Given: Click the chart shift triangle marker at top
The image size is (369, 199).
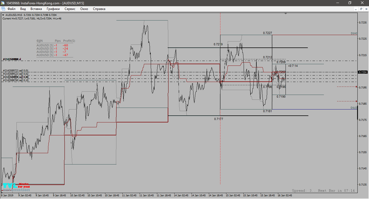Looking at the screenshot, I should click(x=286, y=13).
